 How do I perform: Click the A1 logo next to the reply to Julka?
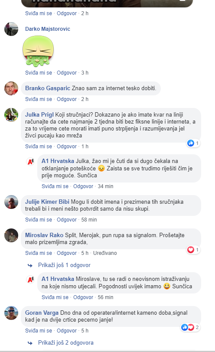(x=30, y=161)
